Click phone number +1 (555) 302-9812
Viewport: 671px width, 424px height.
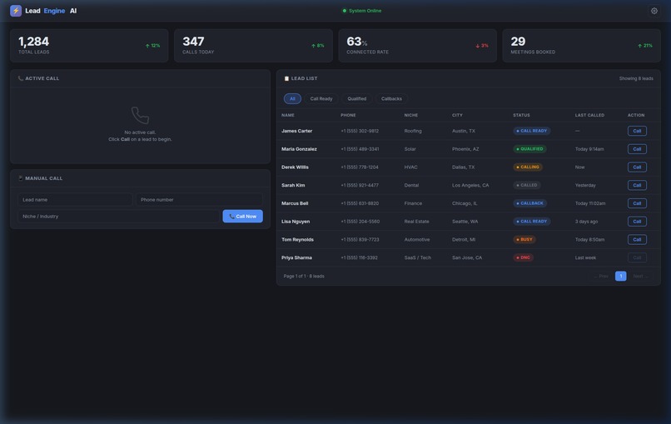click(360, 131)
